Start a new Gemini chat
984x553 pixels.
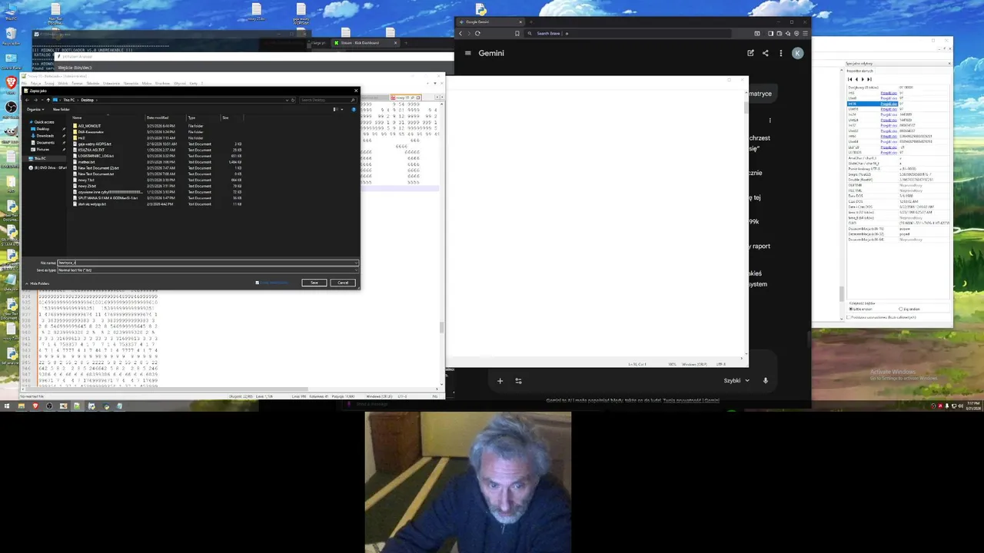point(750,53)
